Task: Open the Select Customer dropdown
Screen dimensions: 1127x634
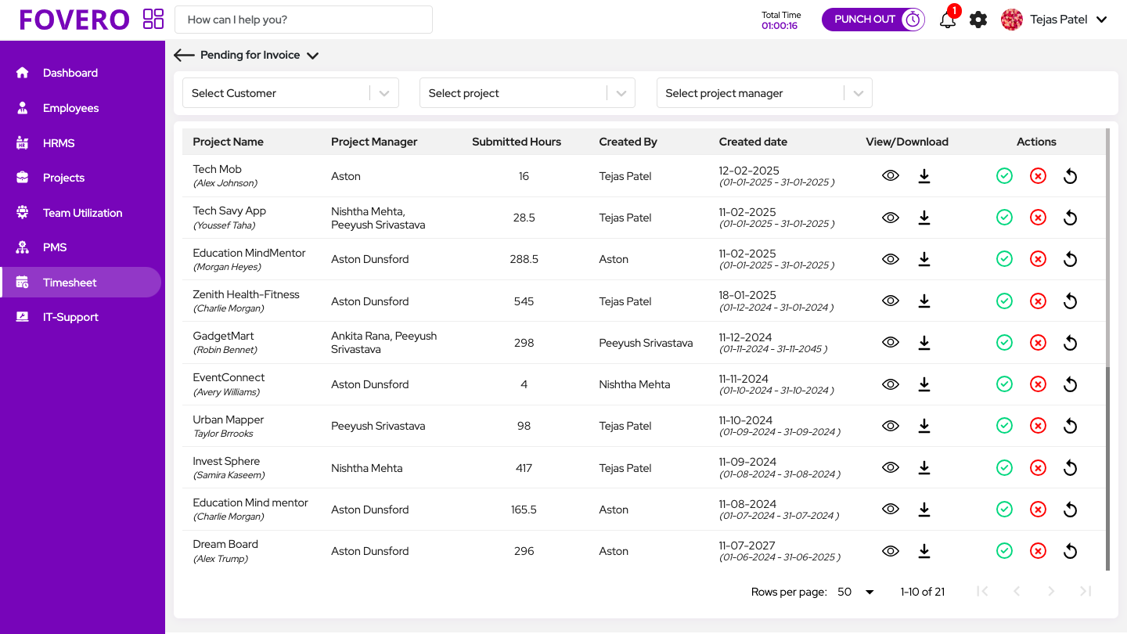Action: [x=290, y=93]
